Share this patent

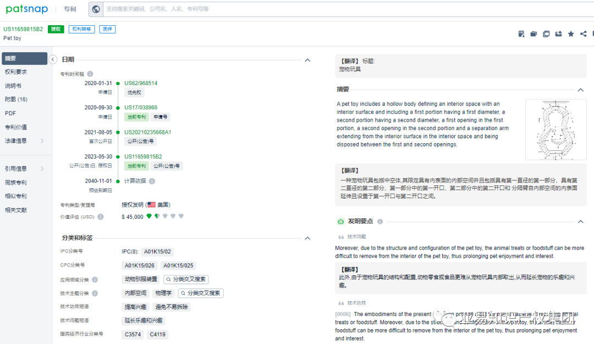coord(583,33)
